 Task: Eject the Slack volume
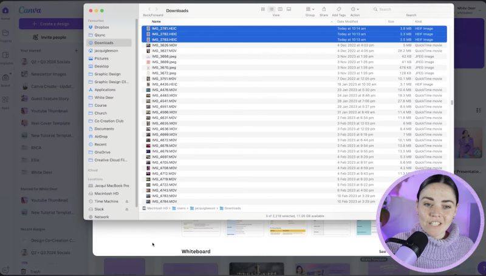pyautogui.click(x=127, y=209)
